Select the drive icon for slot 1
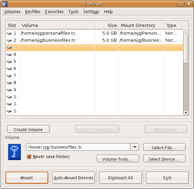Viewport: 194px width, 189px height. point(9,33)
